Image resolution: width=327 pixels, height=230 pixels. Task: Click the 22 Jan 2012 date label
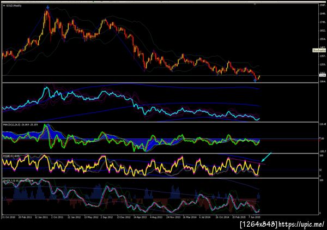pos(74,217)
